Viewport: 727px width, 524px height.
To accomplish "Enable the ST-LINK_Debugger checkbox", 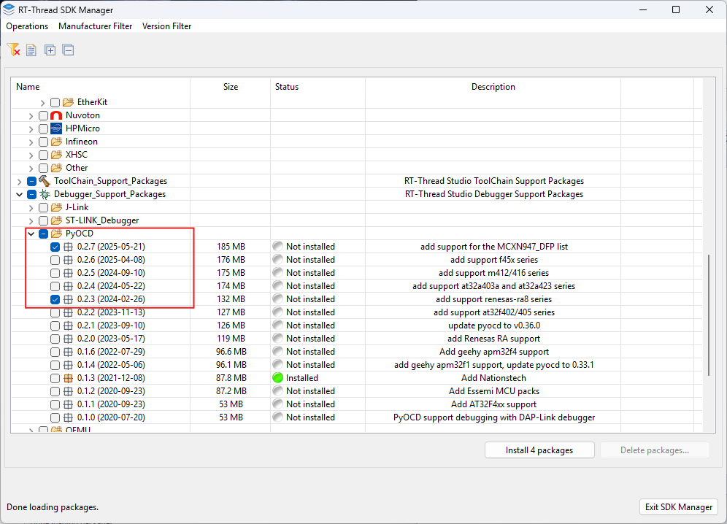I will (44, 220).
